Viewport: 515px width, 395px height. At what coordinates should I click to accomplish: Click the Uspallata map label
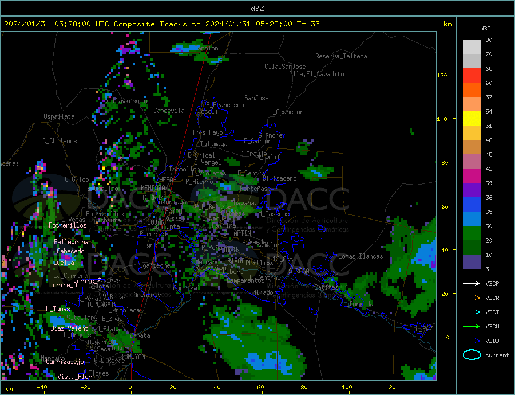pos(59,116)
